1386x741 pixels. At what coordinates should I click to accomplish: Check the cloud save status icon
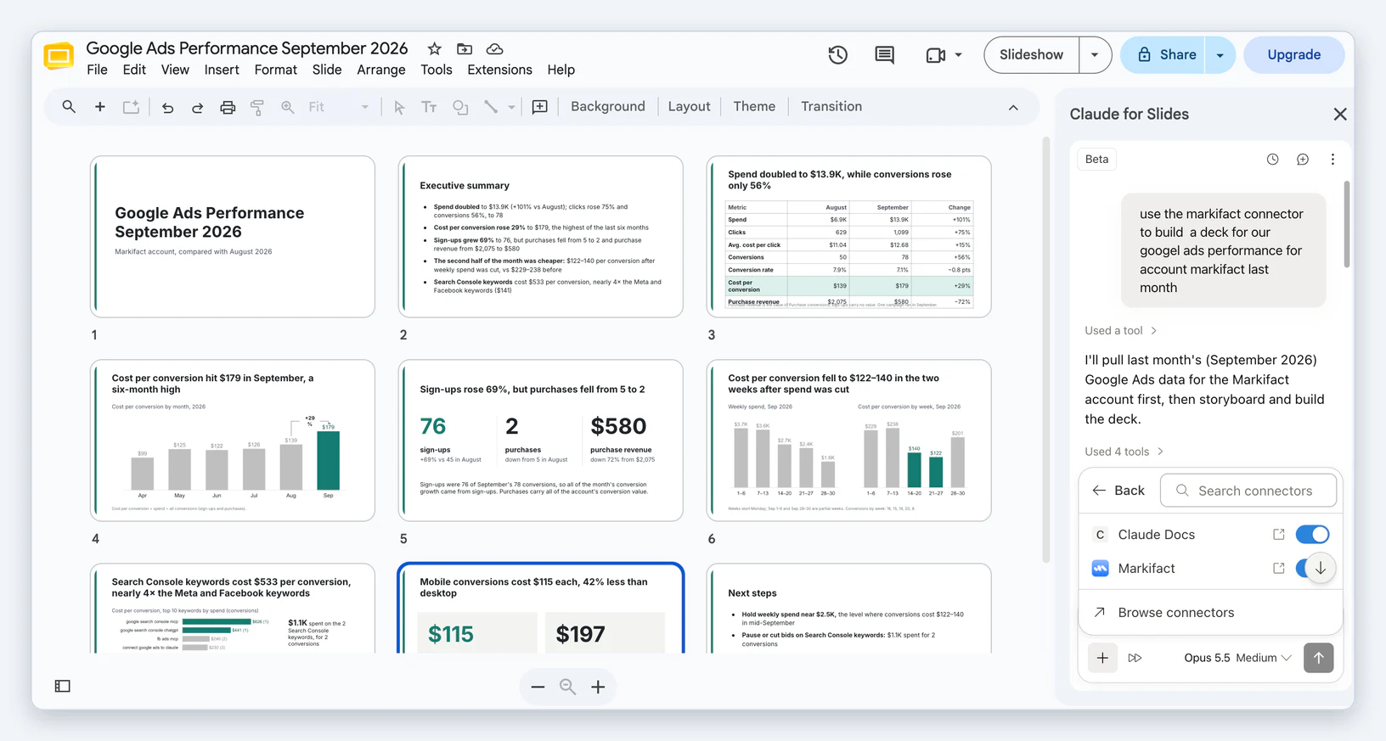pos(494,49)
